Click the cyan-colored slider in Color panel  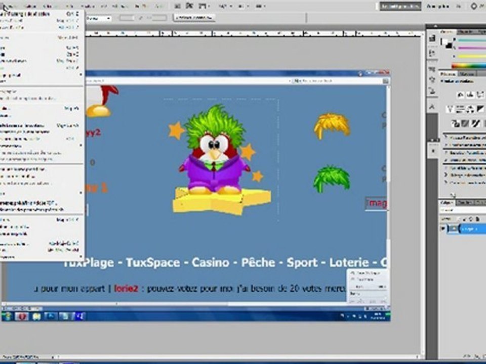(x=472, y=40)
